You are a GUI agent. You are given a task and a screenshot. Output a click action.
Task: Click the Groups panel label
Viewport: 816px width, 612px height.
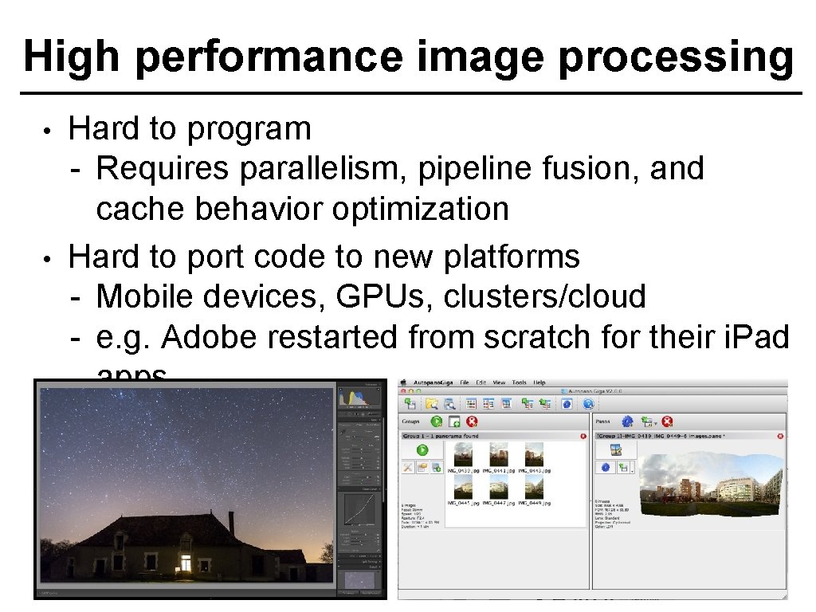pos(410,422)
